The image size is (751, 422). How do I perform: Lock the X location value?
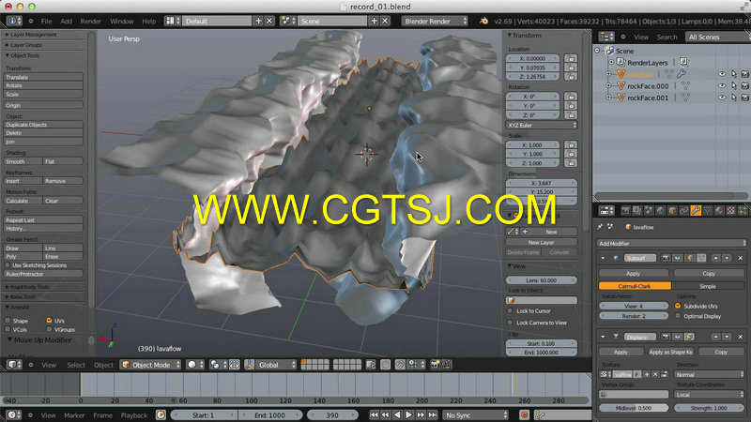point(571,58)
